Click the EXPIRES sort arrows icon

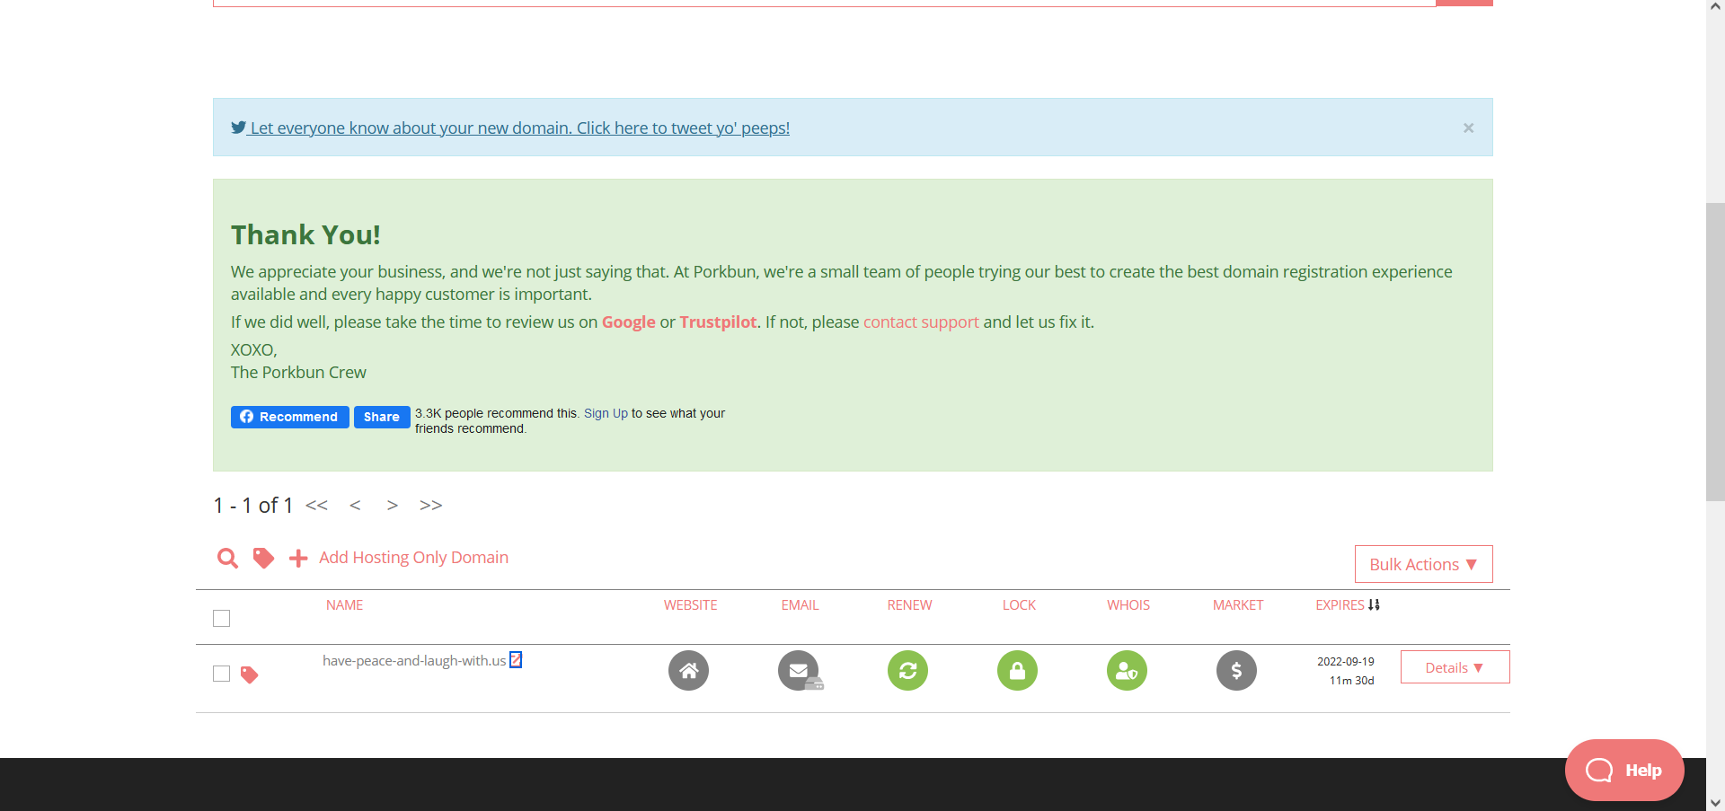pyautogui.click(x=1374, y=605)
